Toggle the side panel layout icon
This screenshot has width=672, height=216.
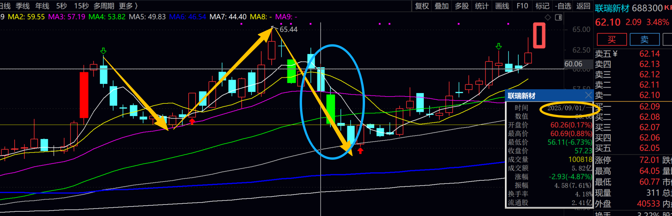click(x=558, y=17)
